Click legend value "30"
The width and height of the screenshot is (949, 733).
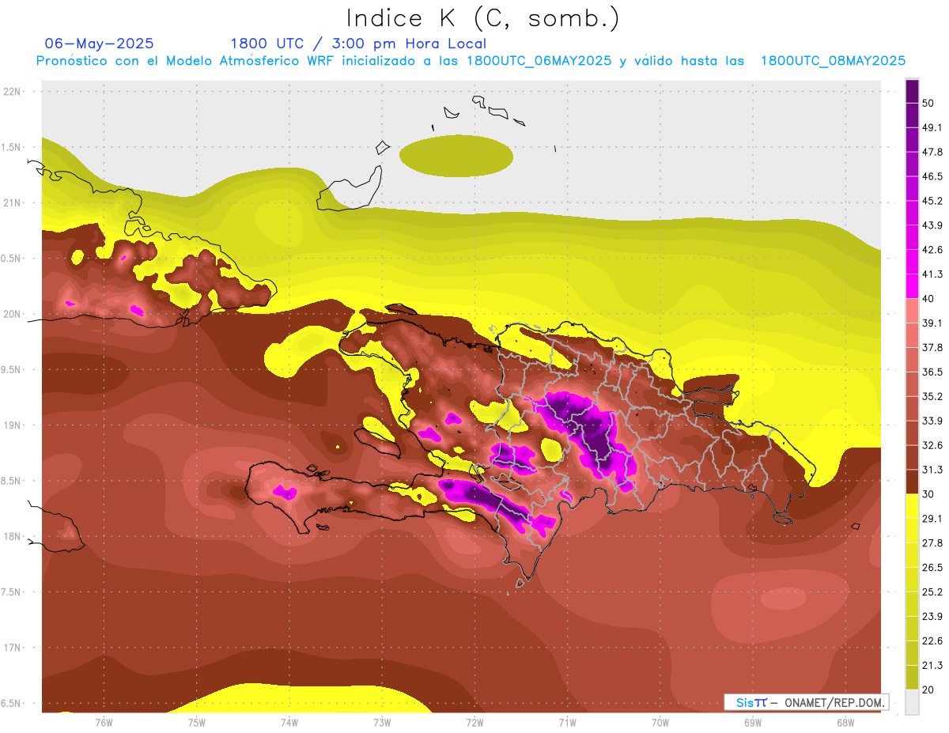coord(928,494)
